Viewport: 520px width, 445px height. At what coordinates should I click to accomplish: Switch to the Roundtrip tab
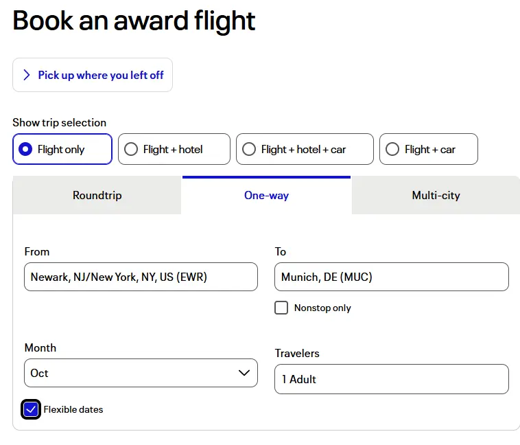tap(97, 196)
